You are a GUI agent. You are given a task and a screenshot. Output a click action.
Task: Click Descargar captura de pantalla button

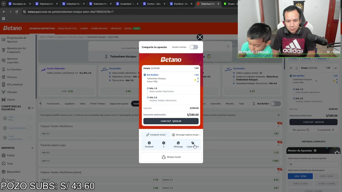pyautogui.click(x=186, y=135)
